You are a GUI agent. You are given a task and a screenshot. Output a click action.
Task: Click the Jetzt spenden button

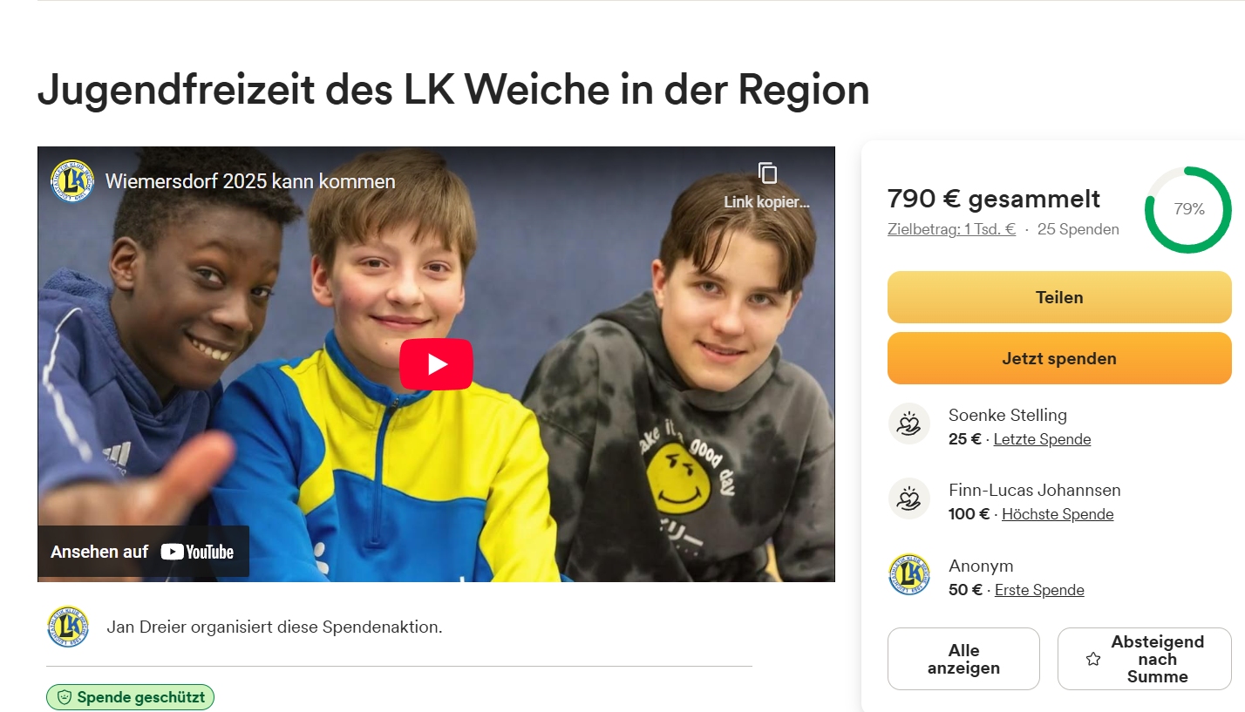(1059, 358)
